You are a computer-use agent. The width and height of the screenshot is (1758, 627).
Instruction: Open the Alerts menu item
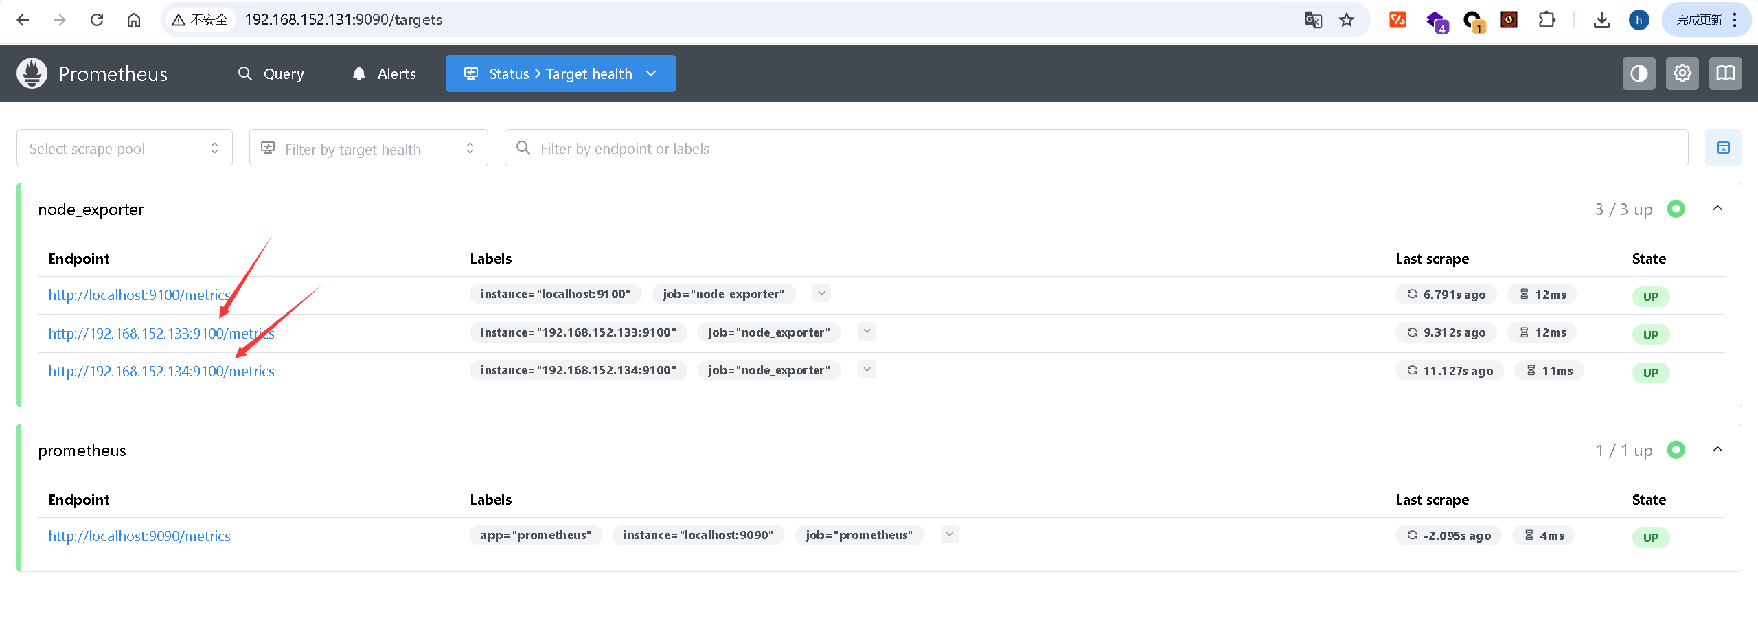click(384, 73)
